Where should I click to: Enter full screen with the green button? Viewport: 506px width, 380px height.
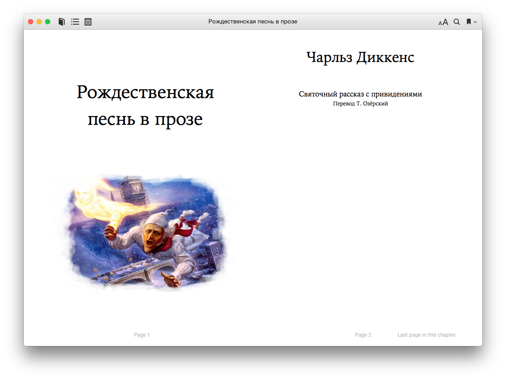click(x=48, y=22)
